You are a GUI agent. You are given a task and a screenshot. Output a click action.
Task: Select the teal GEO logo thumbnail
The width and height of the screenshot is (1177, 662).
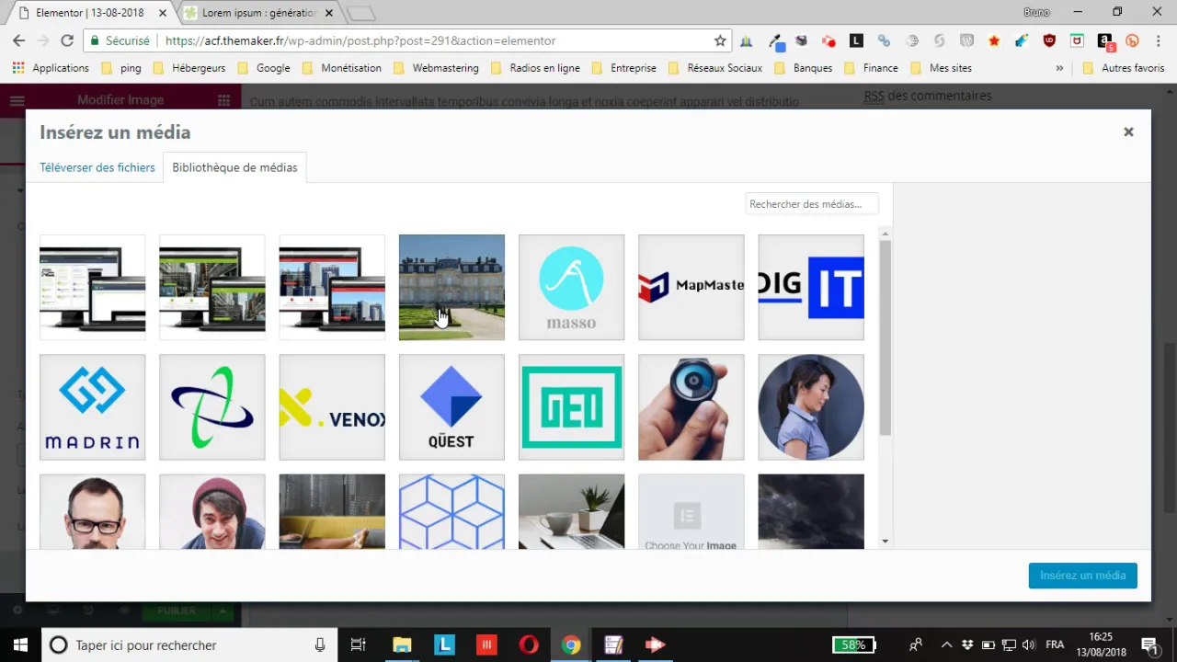click(x=571, y=407)
